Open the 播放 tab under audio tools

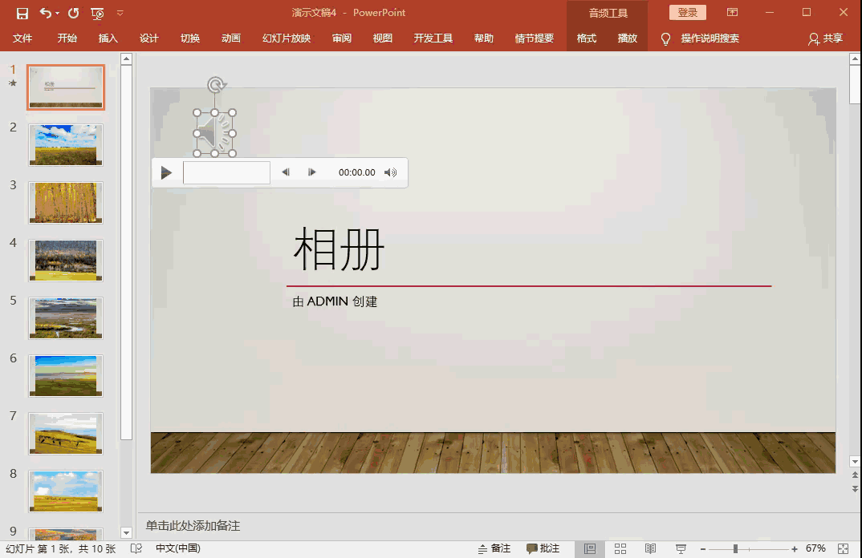coord(628,38)
